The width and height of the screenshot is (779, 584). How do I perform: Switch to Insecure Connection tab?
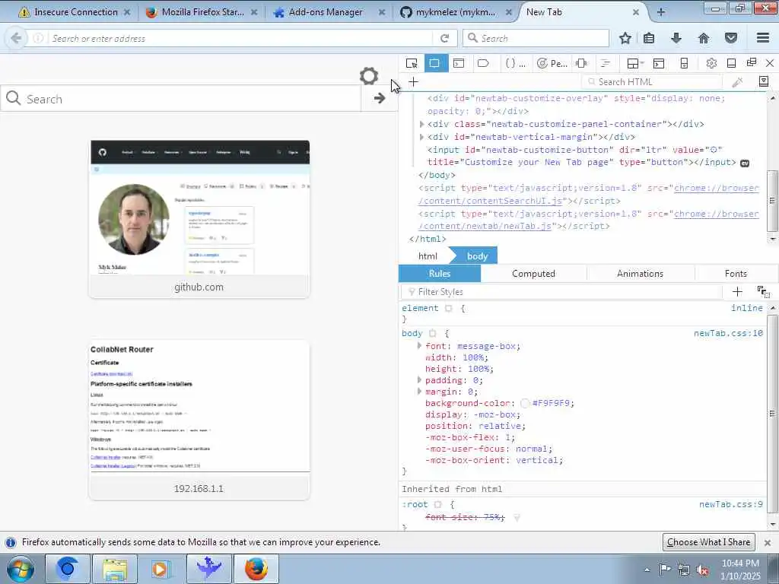74,12
